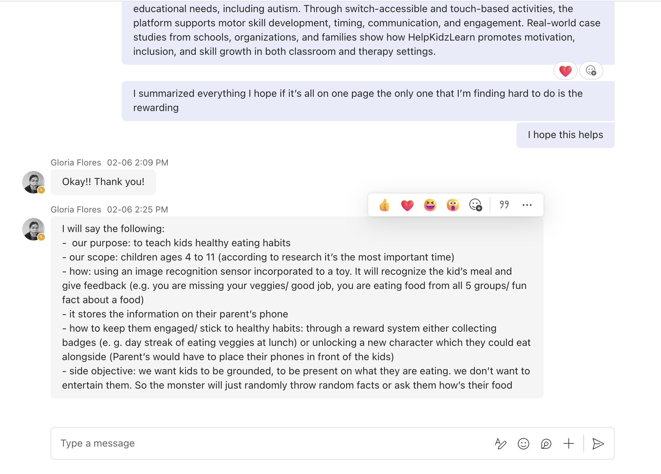Open Gloria Flores profile via her name
The height and width of the screenshot is (474, 661).
(x=76, y=162)
